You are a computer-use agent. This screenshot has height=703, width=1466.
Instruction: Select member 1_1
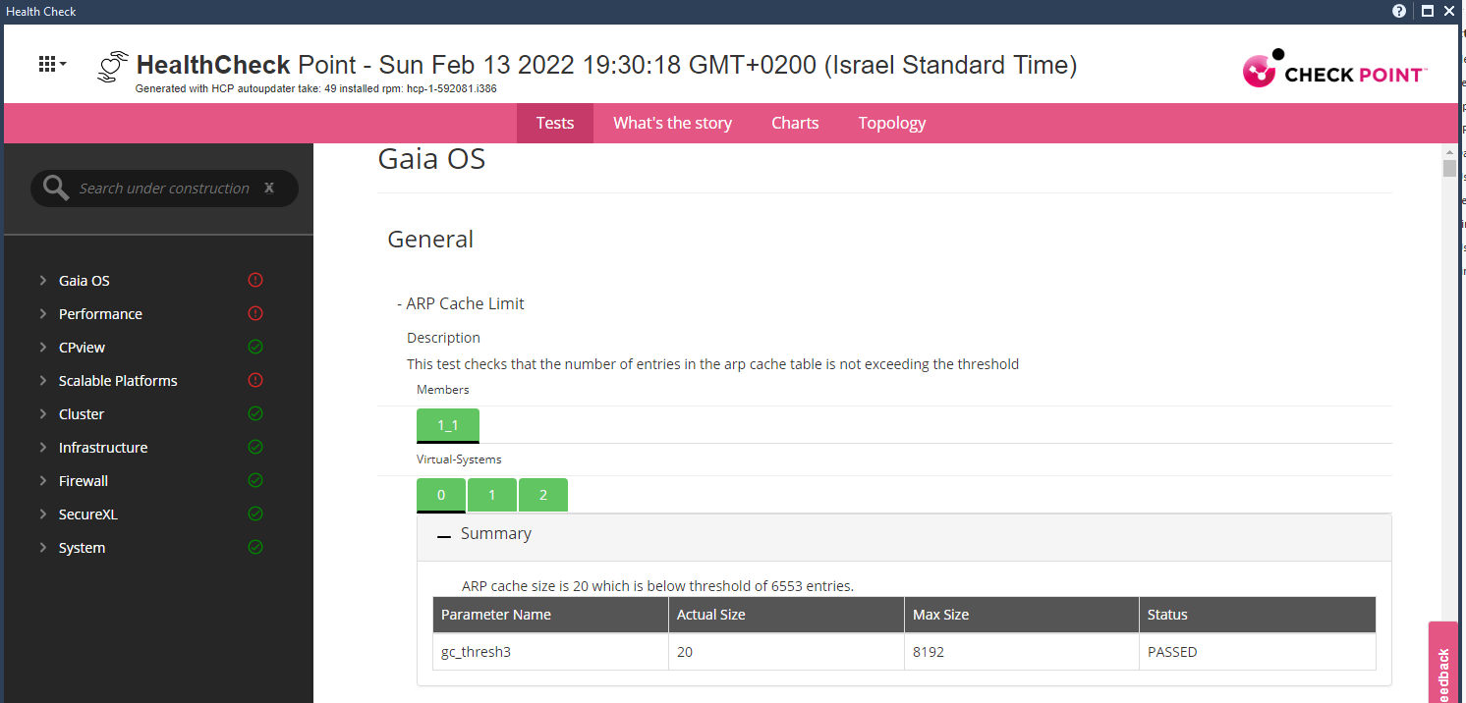coord(447,424)
